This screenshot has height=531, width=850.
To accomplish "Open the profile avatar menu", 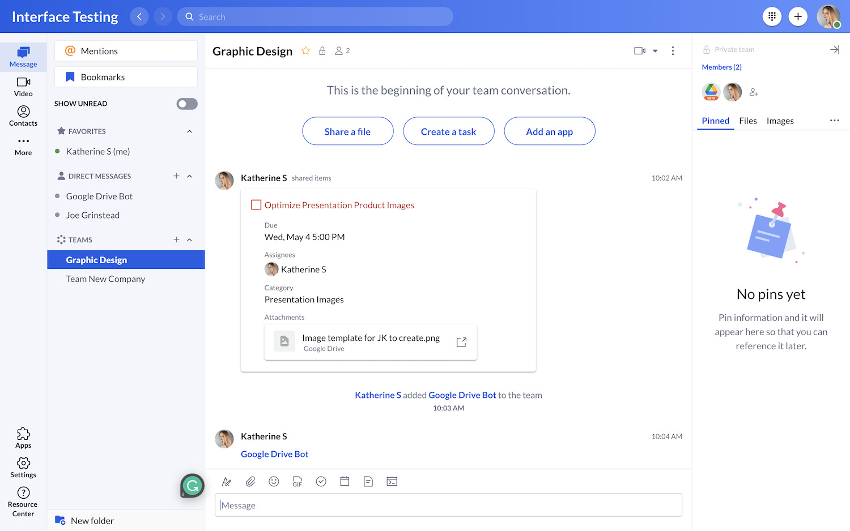I will (828, 16).
